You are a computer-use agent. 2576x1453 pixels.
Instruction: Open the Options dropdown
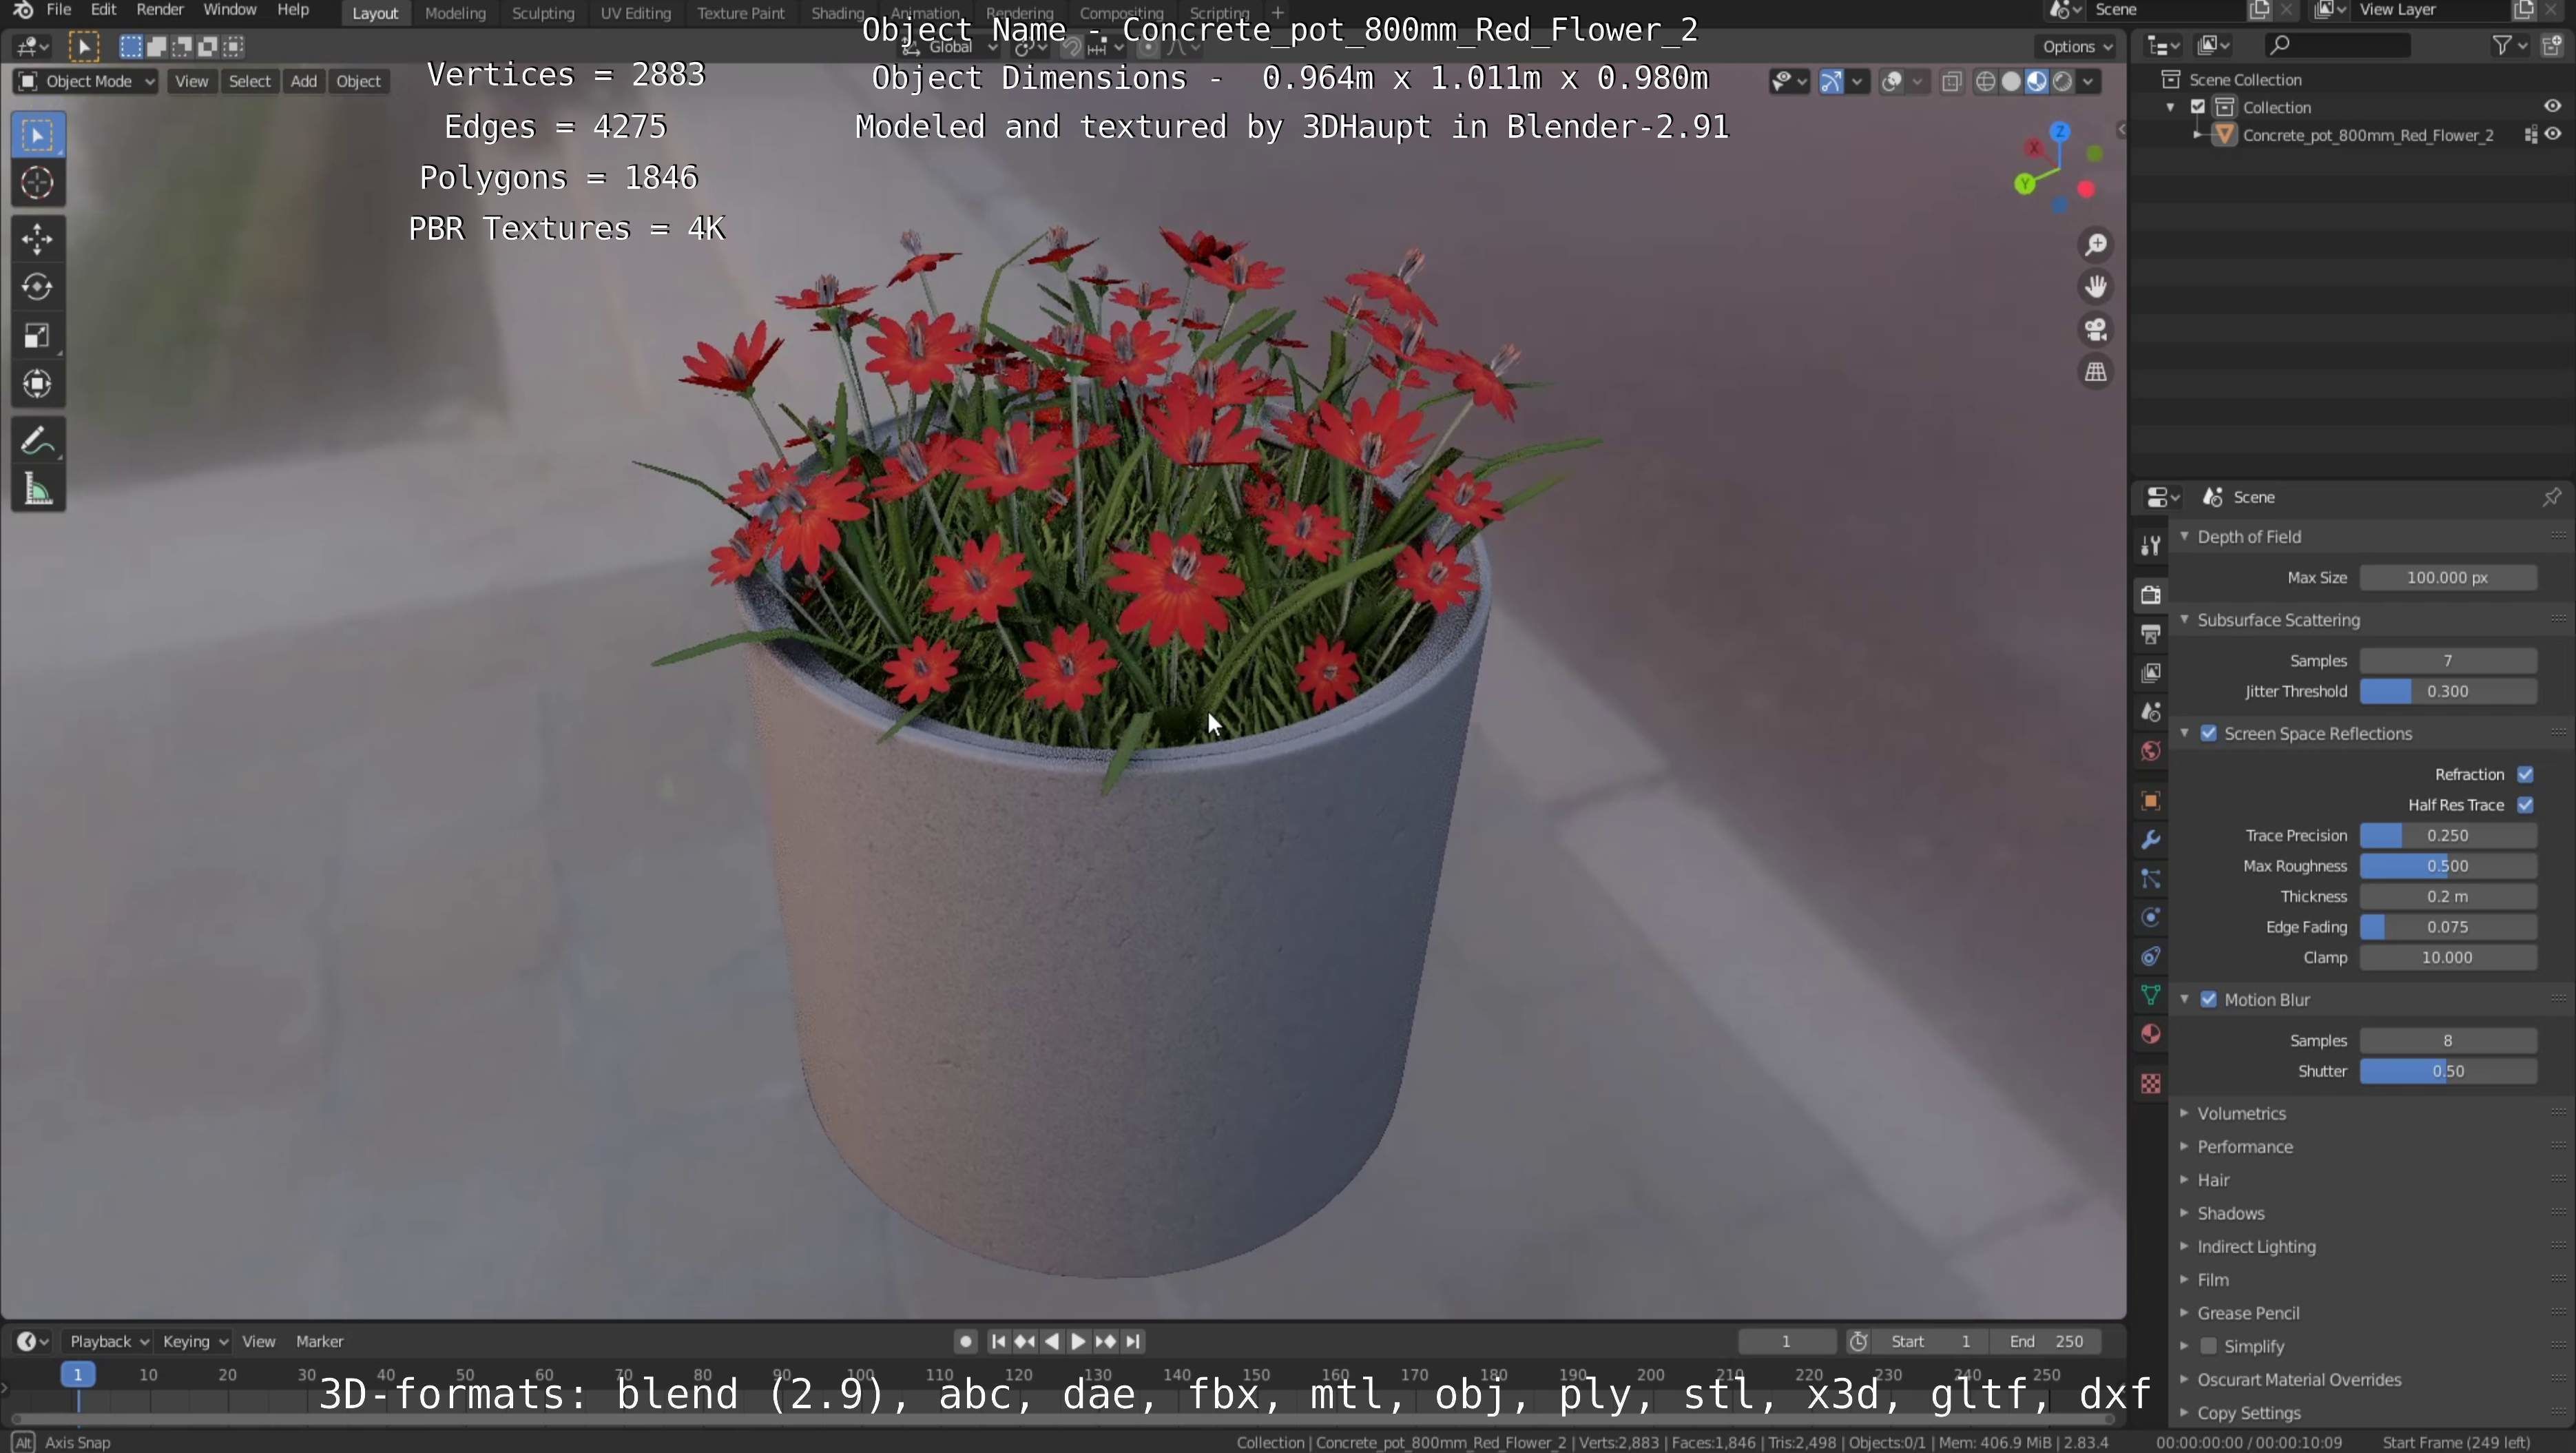2076,47
